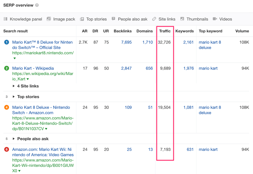This screenshot has height=174, width=253.
Task: Open 2,847 backlinks for Wikipedia result
Action: (x=126, y=68)
